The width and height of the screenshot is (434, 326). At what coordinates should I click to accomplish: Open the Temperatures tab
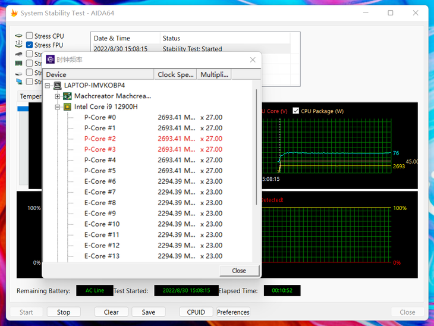coord(30,96)
